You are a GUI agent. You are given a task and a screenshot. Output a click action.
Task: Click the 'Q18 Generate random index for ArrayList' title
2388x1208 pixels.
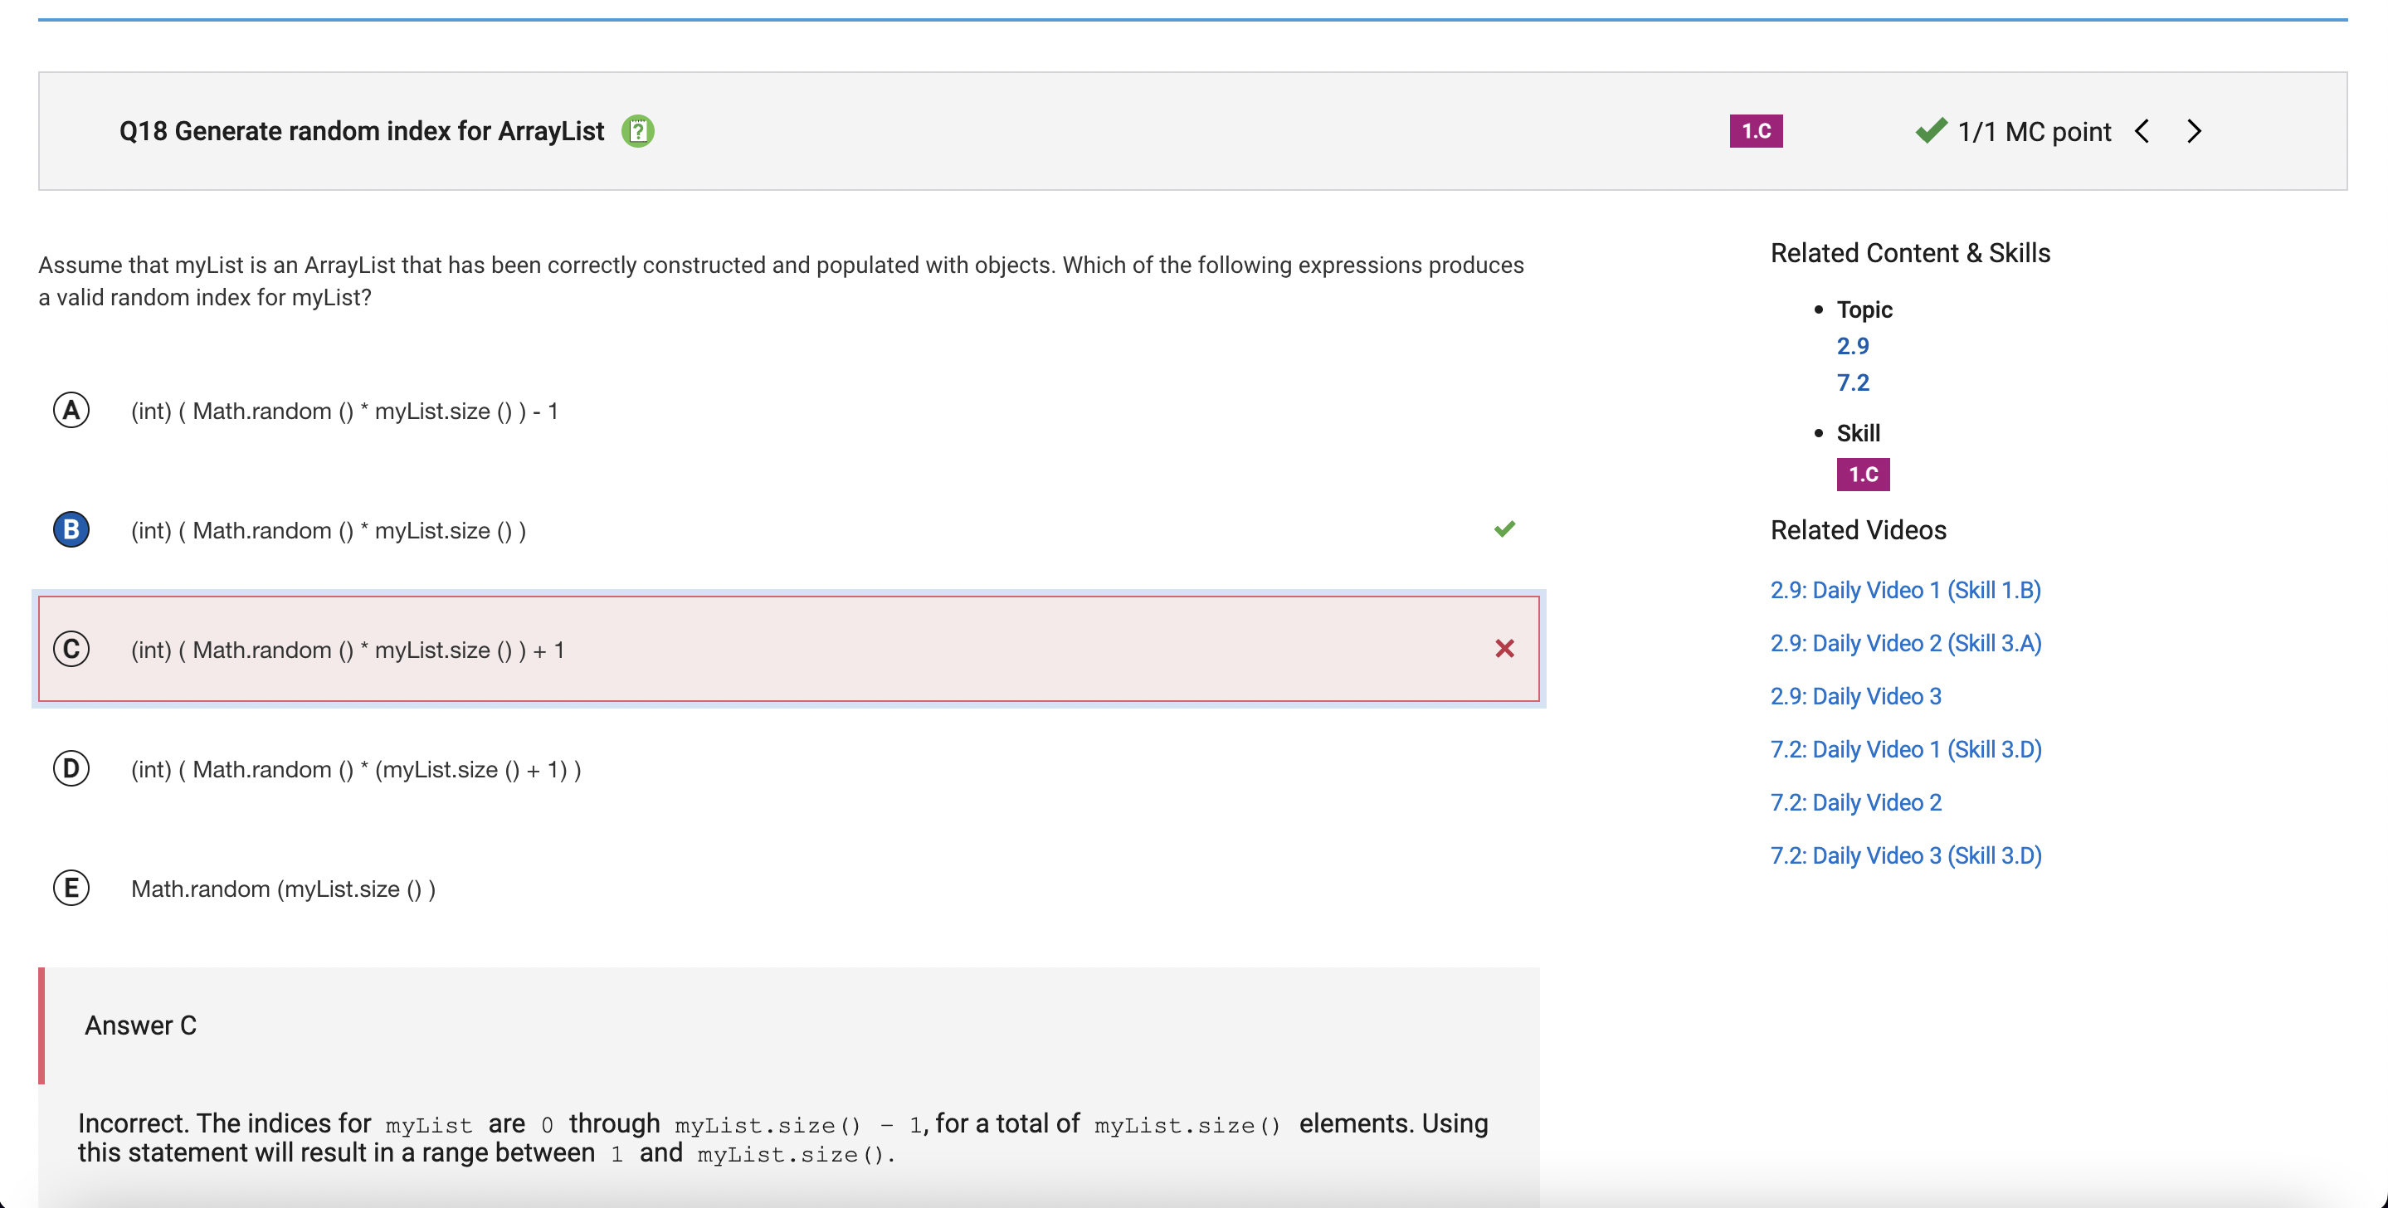tap(362, 131)
